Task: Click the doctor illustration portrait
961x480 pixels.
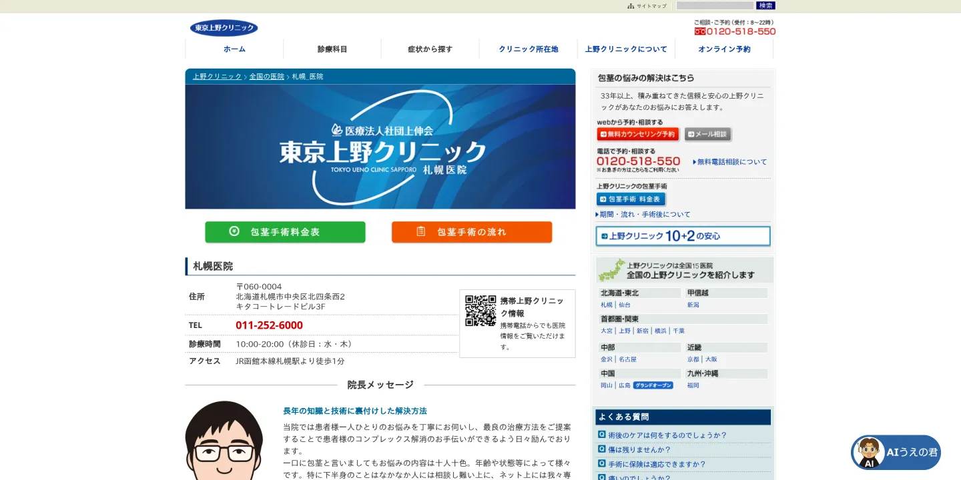Action: tap(224, 440)
